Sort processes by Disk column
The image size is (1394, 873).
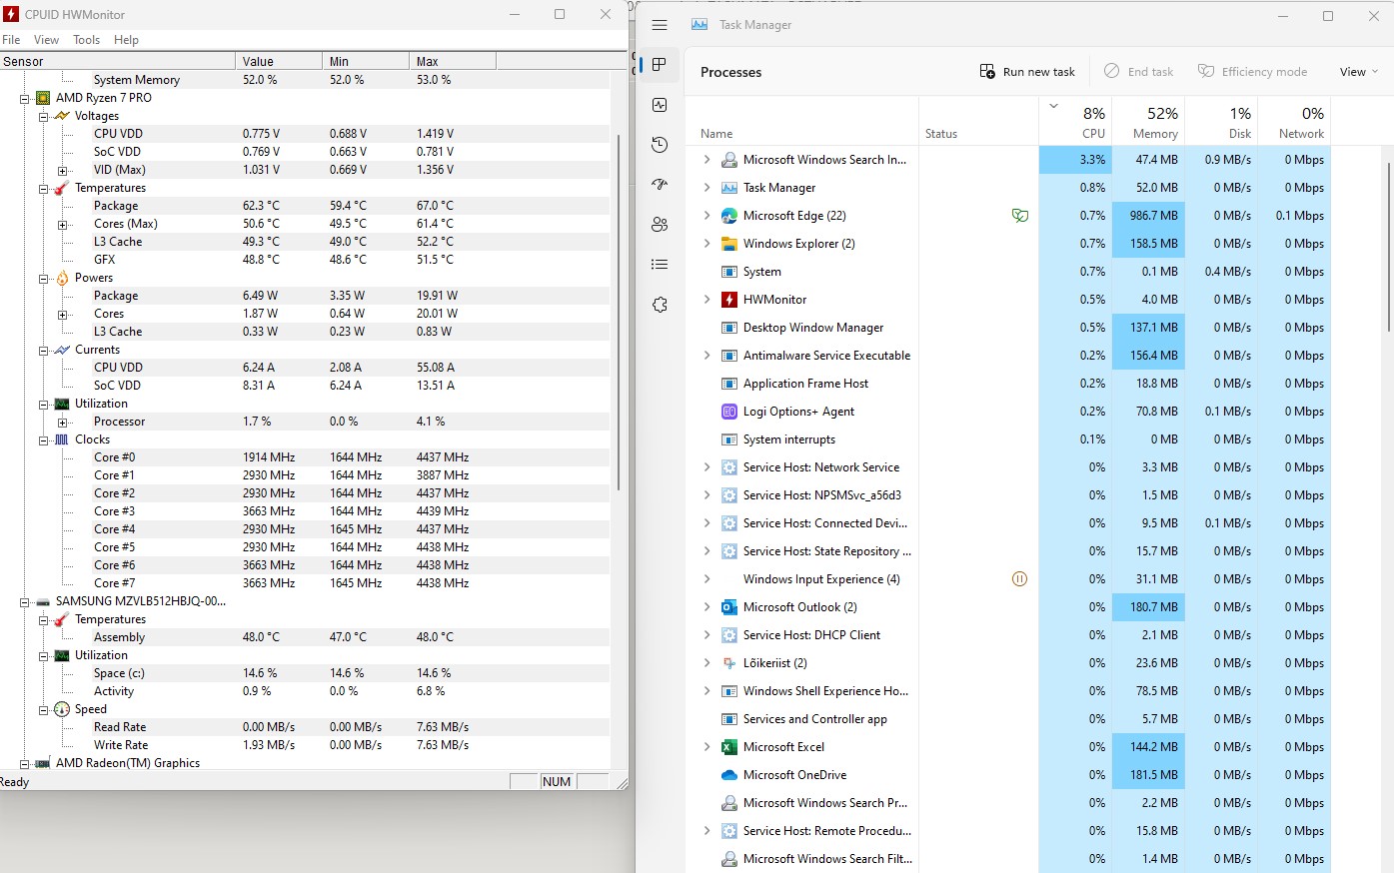coord(1221,122)
